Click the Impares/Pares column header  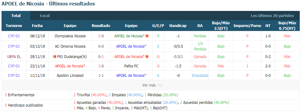[247, 26]
